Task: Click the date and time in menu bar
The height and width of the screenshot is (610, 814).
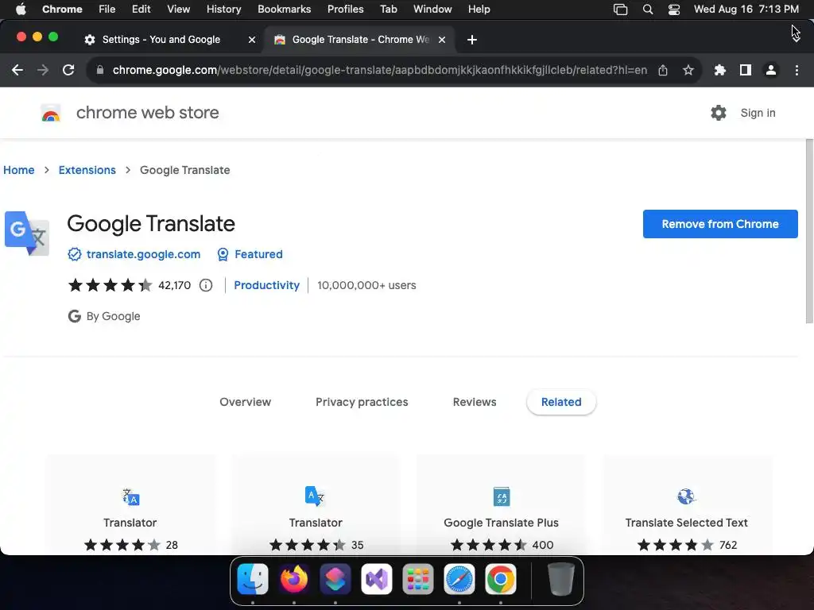Action: [746, 10]
